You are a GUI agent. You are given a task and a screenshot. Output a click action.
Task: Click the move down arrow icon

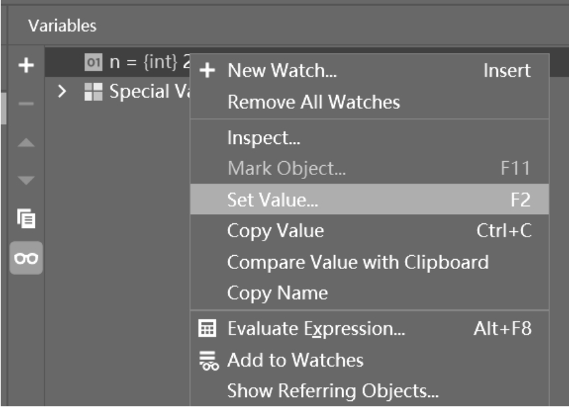click(26, 180)
